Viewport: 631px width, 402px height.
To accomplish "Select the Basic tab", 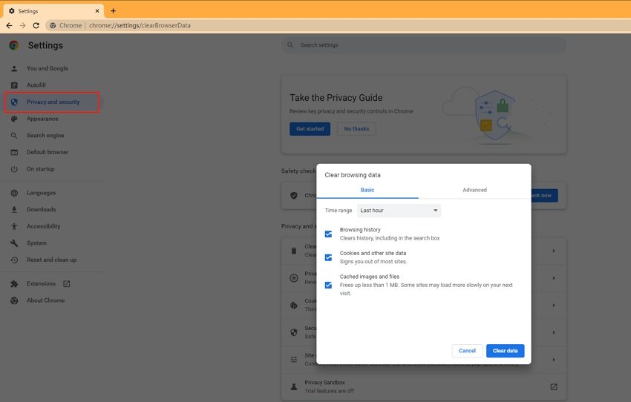I will (x=367, y=190).
